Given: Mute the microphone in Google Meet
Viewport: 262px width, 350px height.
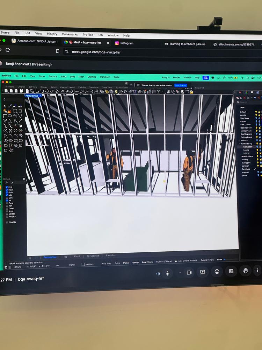Looking at the screenshot, I should click(168, 273).
